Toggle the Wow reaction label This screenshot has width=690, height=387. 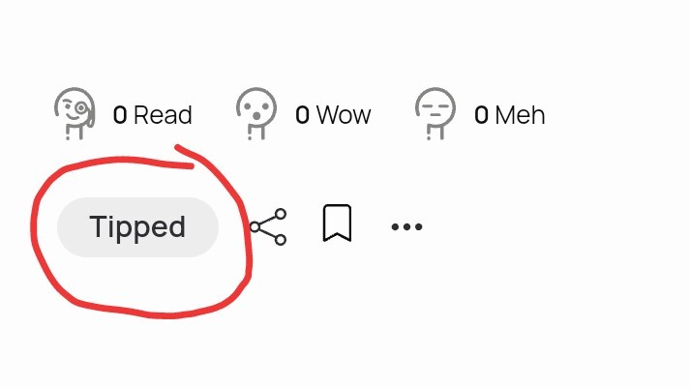(344, 115)
